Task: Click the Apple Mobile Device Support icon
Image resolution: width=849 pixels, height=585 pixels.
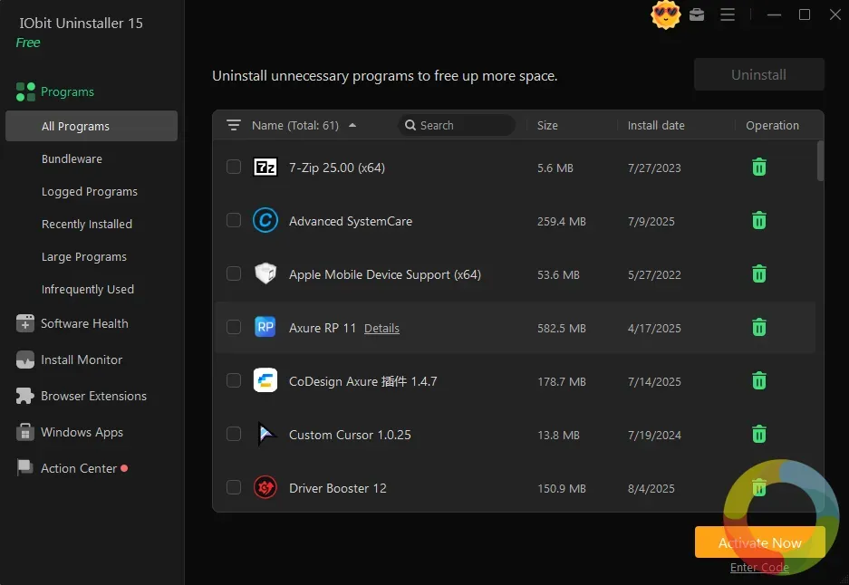Action: pos(265,273)
